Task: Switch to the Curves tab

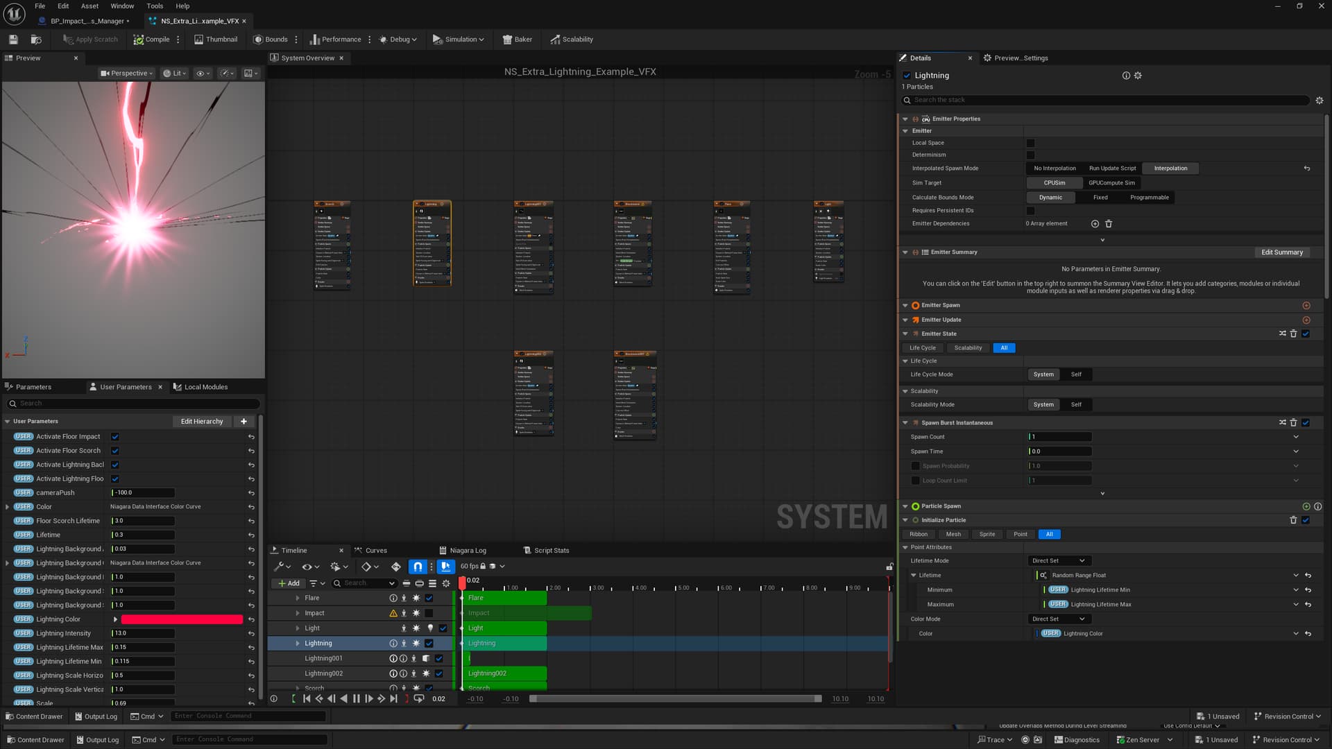Action: [375, 551]
